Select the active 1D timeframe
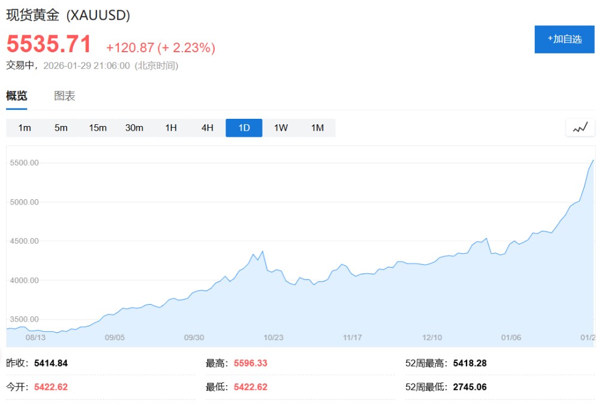Image resolution: width=614 pixels, height=405 pixels. tap(244, 128)
